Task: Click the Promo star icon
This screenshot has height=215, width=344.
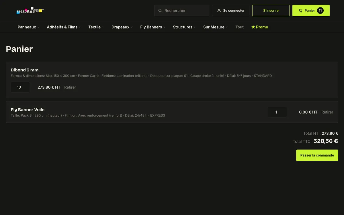Action: pyautogui.click(x=253, y=27)
